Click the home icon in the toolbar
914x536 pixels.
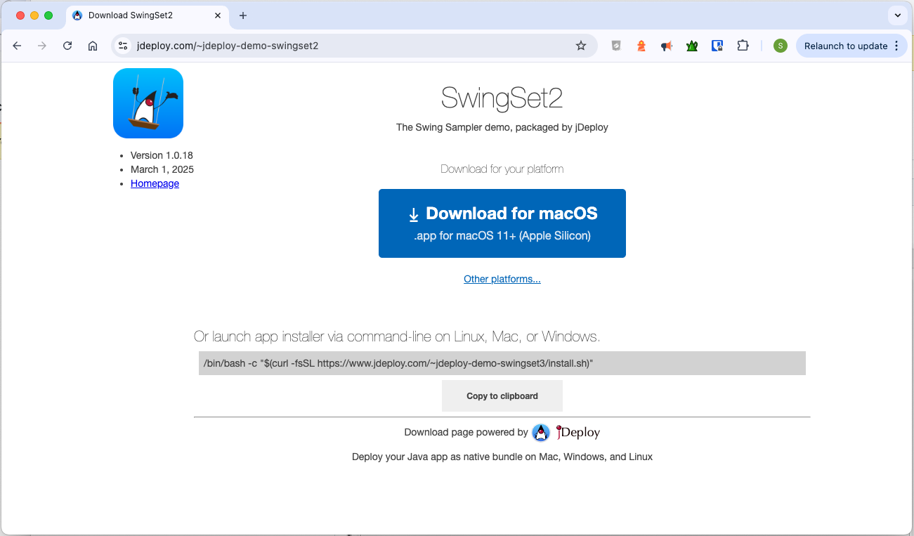[x=93, y=46]
